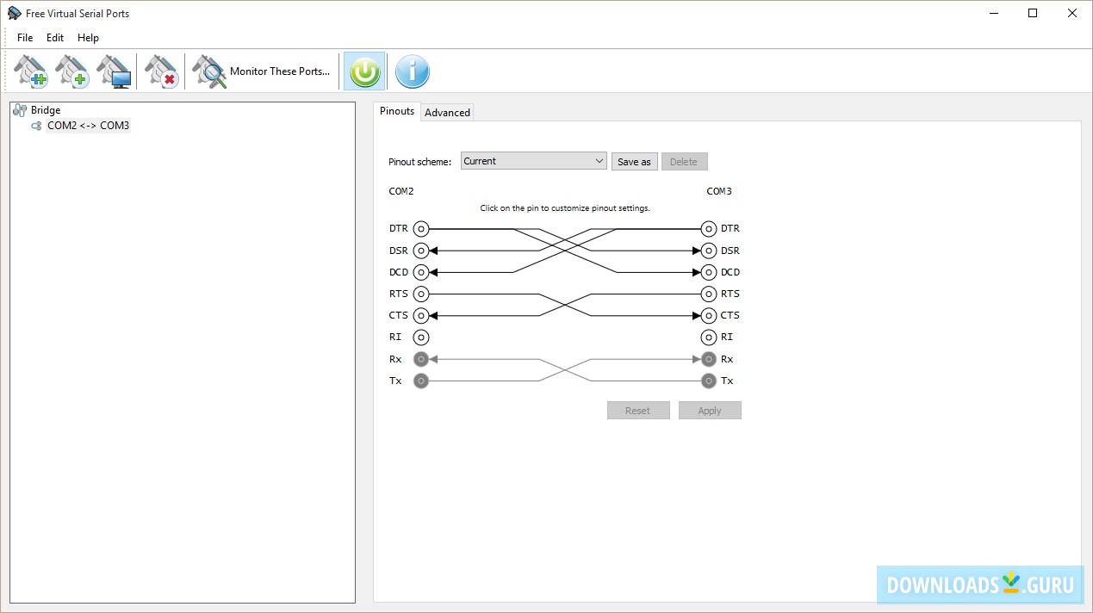Click the COM2 DSR pin

coord(421,251)
